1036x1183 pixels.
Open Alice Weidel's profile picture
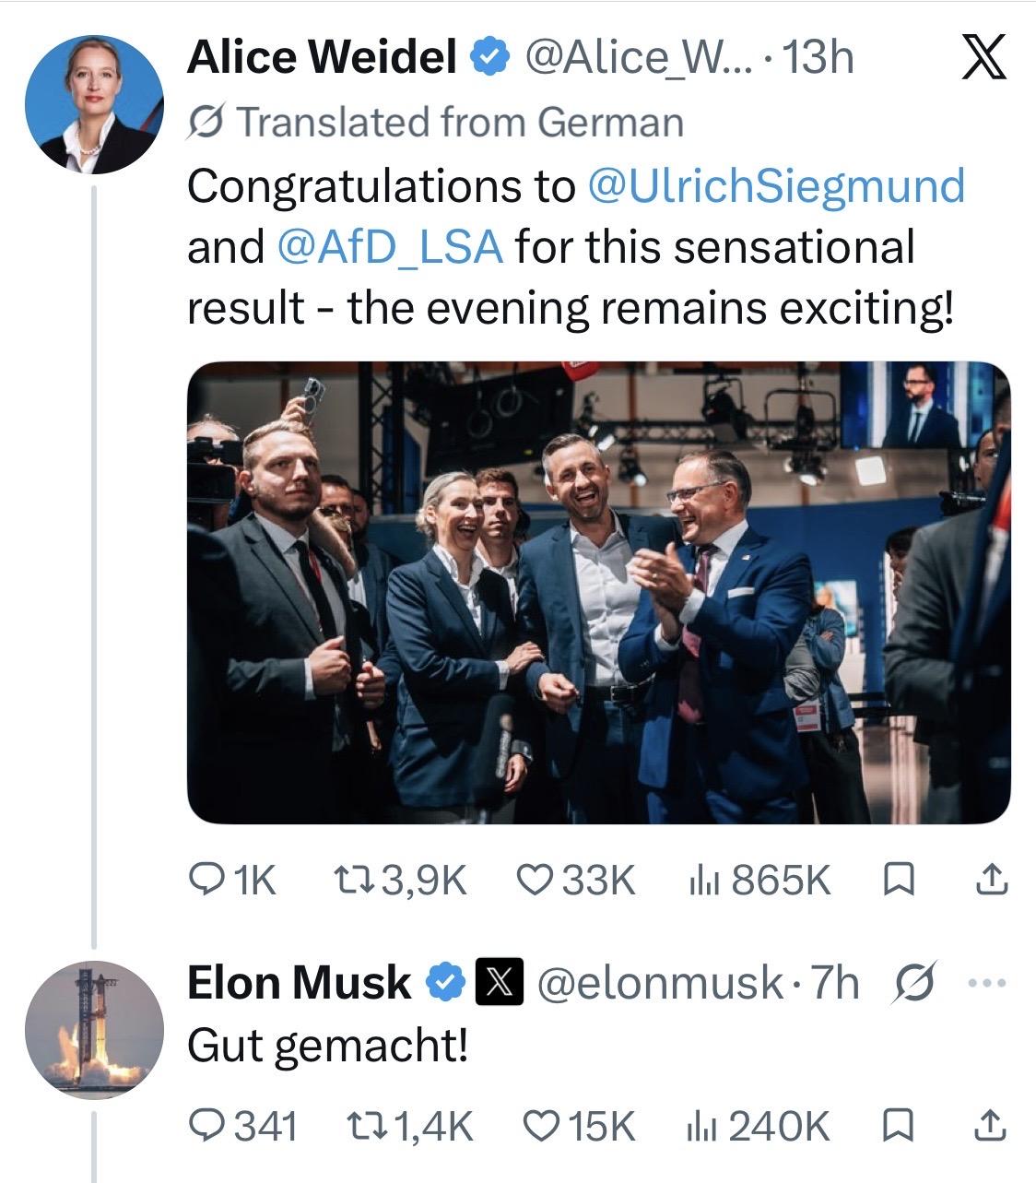point(94,104)
